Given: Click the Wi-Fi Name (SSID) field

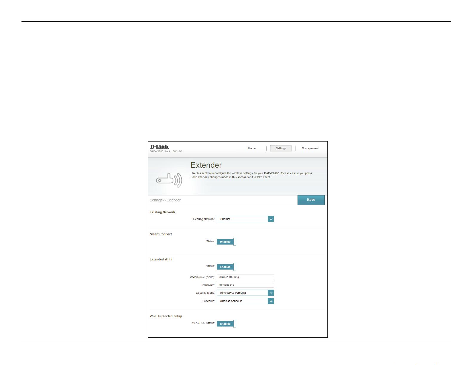Looking at the screenshot, I should (245, 277).
